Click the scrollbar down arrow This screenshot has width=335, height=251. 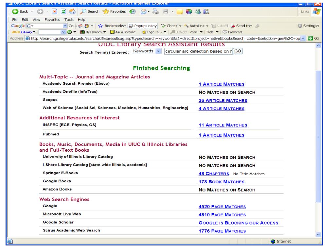(x=318, y=235)
